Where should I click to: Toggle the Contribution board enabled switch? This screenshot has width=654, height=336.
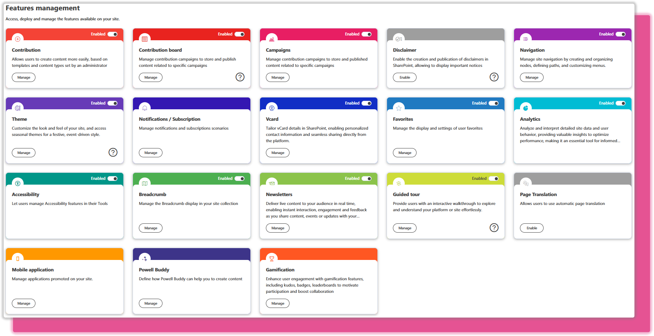pos(240,34)
